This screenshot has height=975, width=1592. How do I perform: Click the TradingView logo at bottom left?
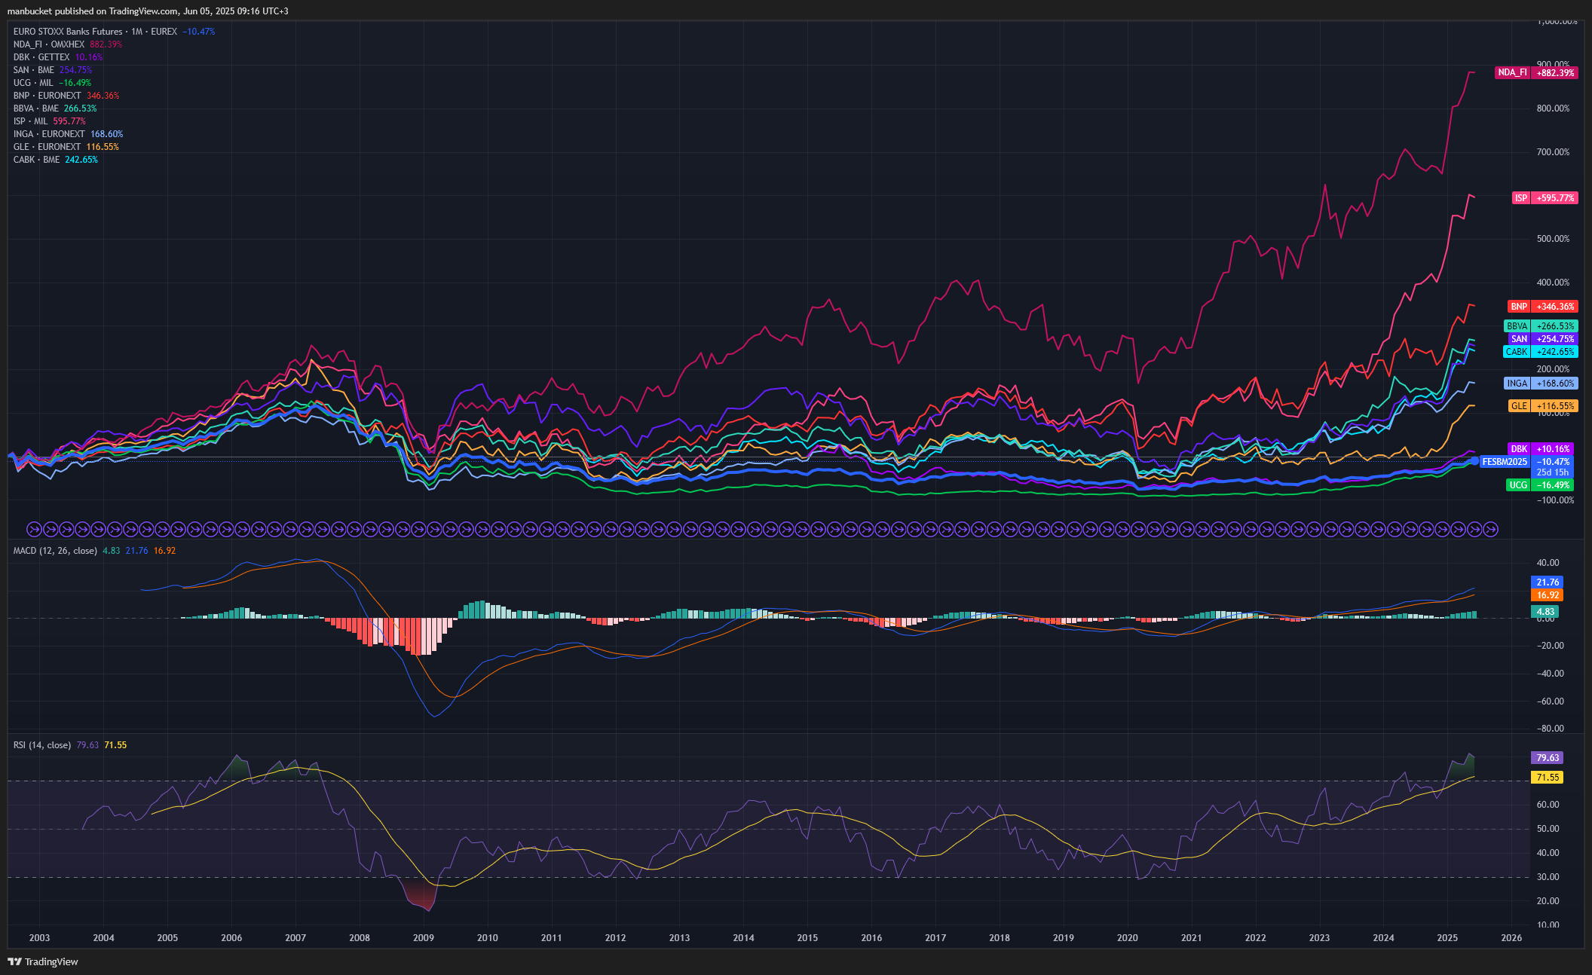[x=43, y=961]
